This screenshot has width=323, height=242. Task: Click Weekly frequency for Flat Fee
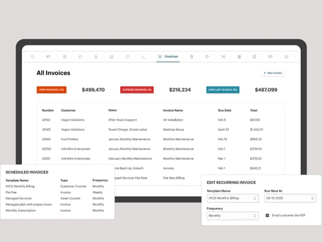[x=98, y=192]
